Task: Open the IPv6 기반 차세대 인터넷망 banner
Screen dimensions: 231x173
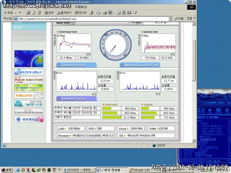Action: pos(29,80)
